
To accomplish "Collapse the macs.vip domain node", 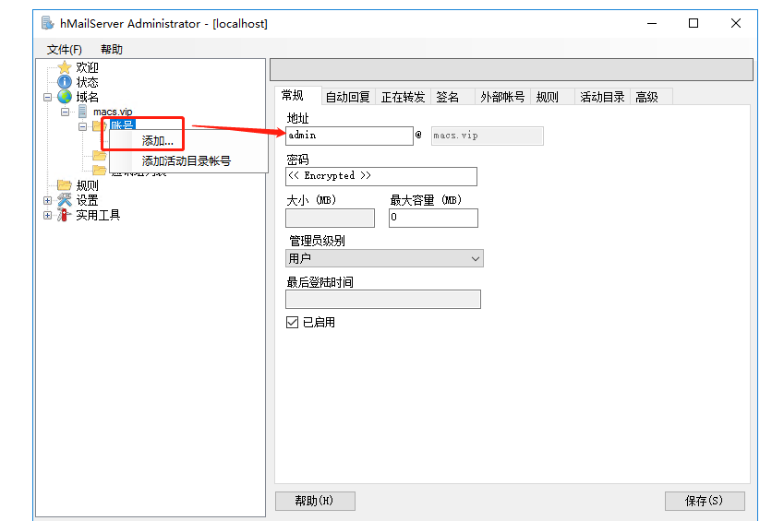I will tap(66, 112).
